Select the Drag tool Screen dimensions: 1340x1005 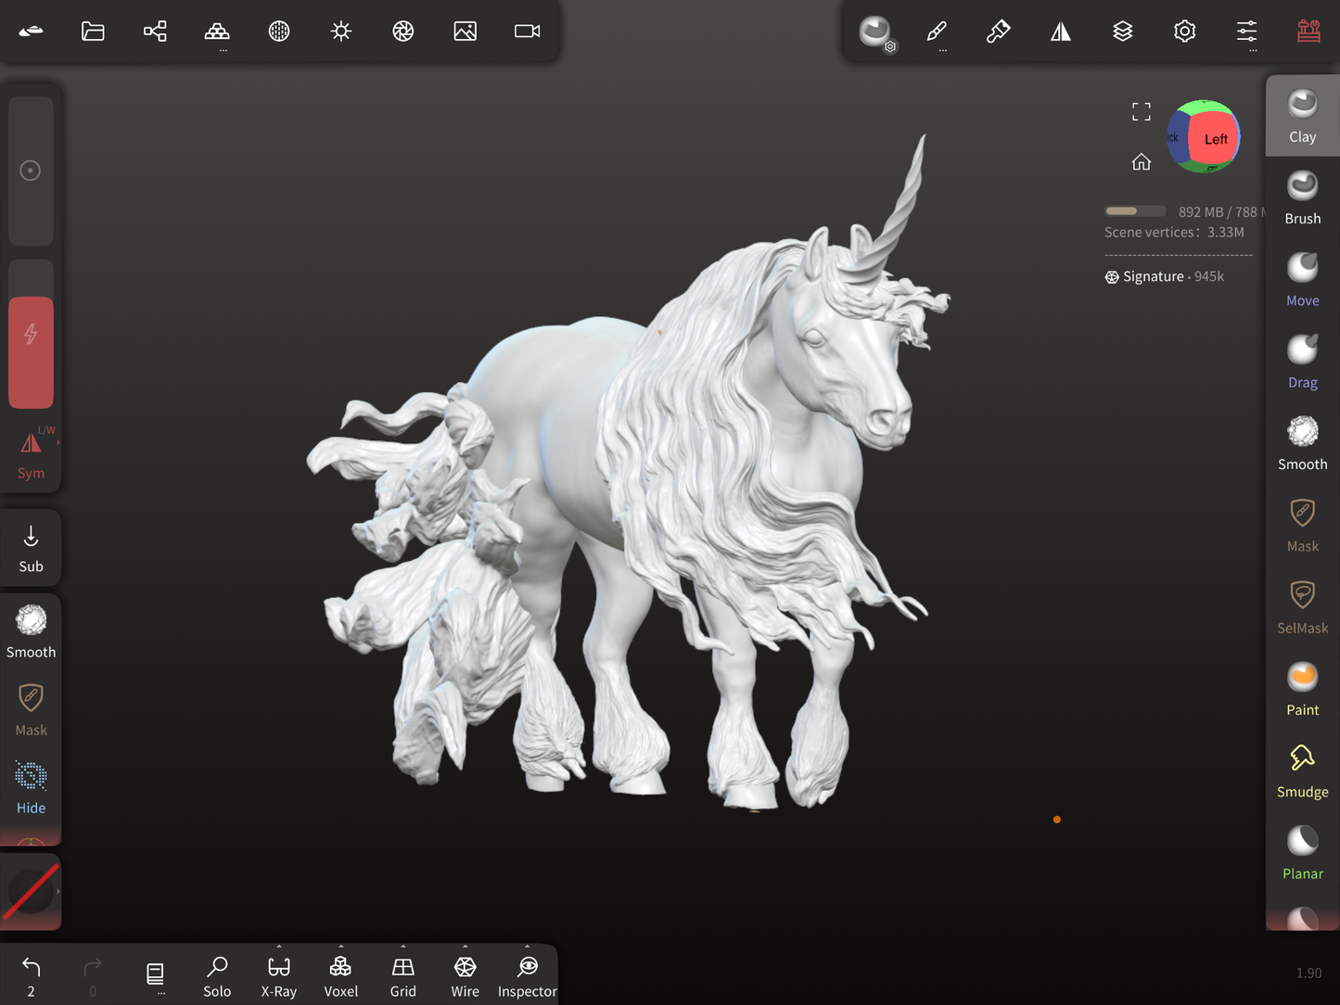(x=1302, y=362)
